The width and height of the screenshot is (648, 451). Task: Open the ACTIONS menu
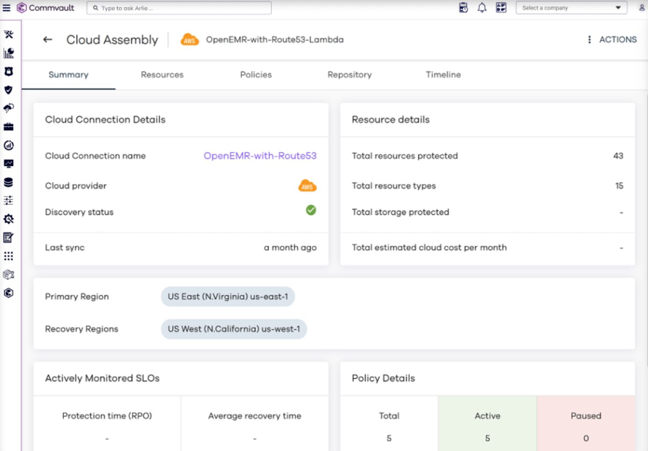618,40
